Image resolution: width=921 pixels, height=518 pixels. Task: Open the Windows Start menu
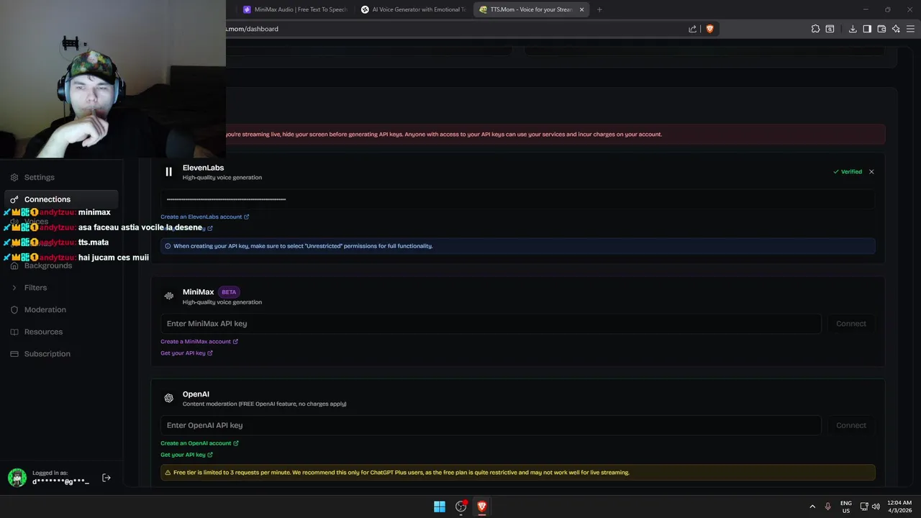[x=440, y=506]
